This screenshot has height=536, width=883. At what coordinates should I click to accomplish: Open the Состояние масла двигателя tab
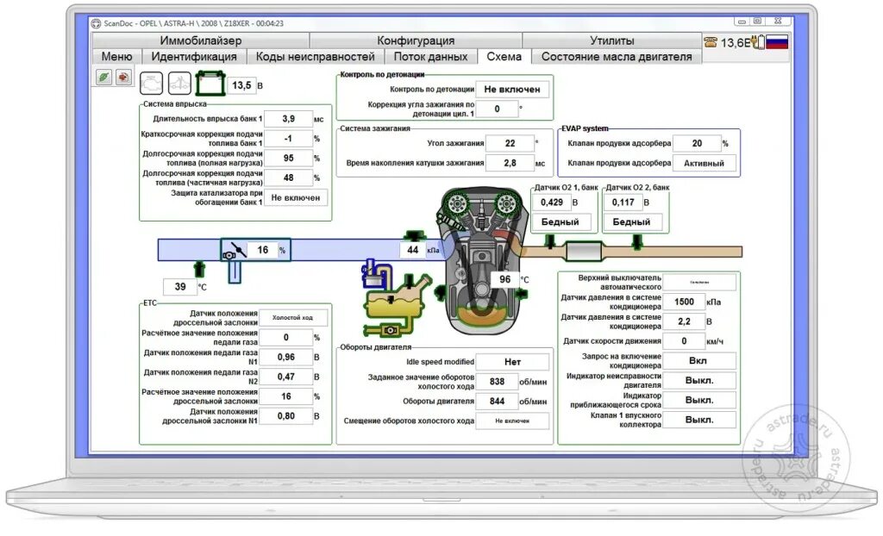(617, 56)
